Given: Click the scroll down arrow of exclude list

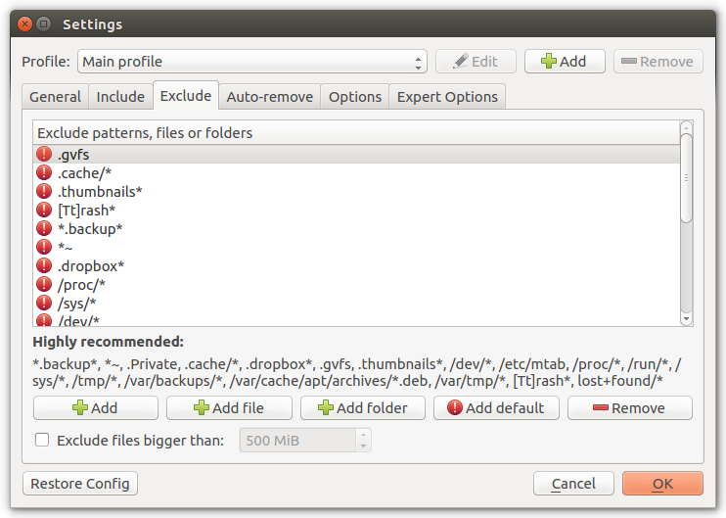Looking at the screenshot, I should [x=686, y=319].
